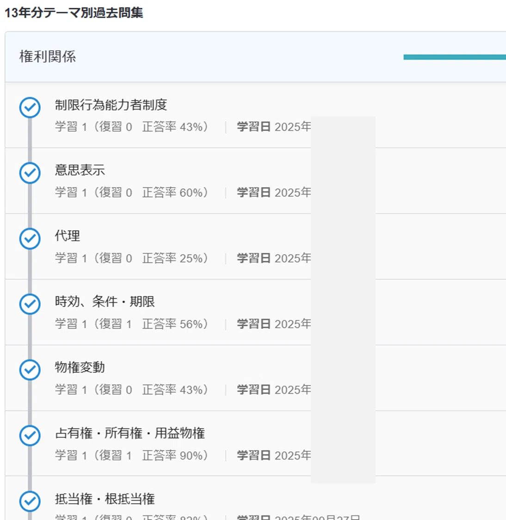This screenshot has height=520, width=506.
Task: Click checkmark icon beside 時効、条件・期限
Action: coord(30,304)
